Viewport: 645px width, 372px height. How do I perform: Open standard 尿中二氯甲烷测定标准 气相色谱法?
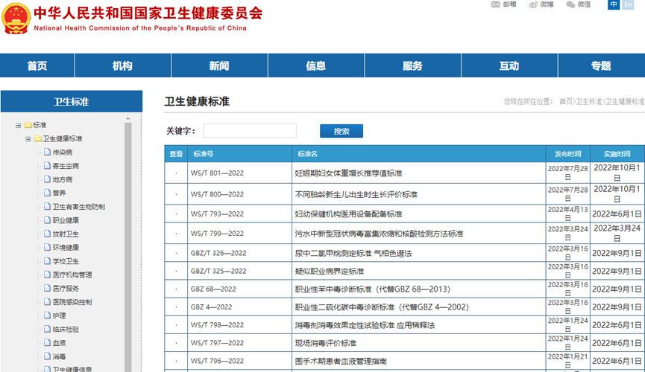353,254
